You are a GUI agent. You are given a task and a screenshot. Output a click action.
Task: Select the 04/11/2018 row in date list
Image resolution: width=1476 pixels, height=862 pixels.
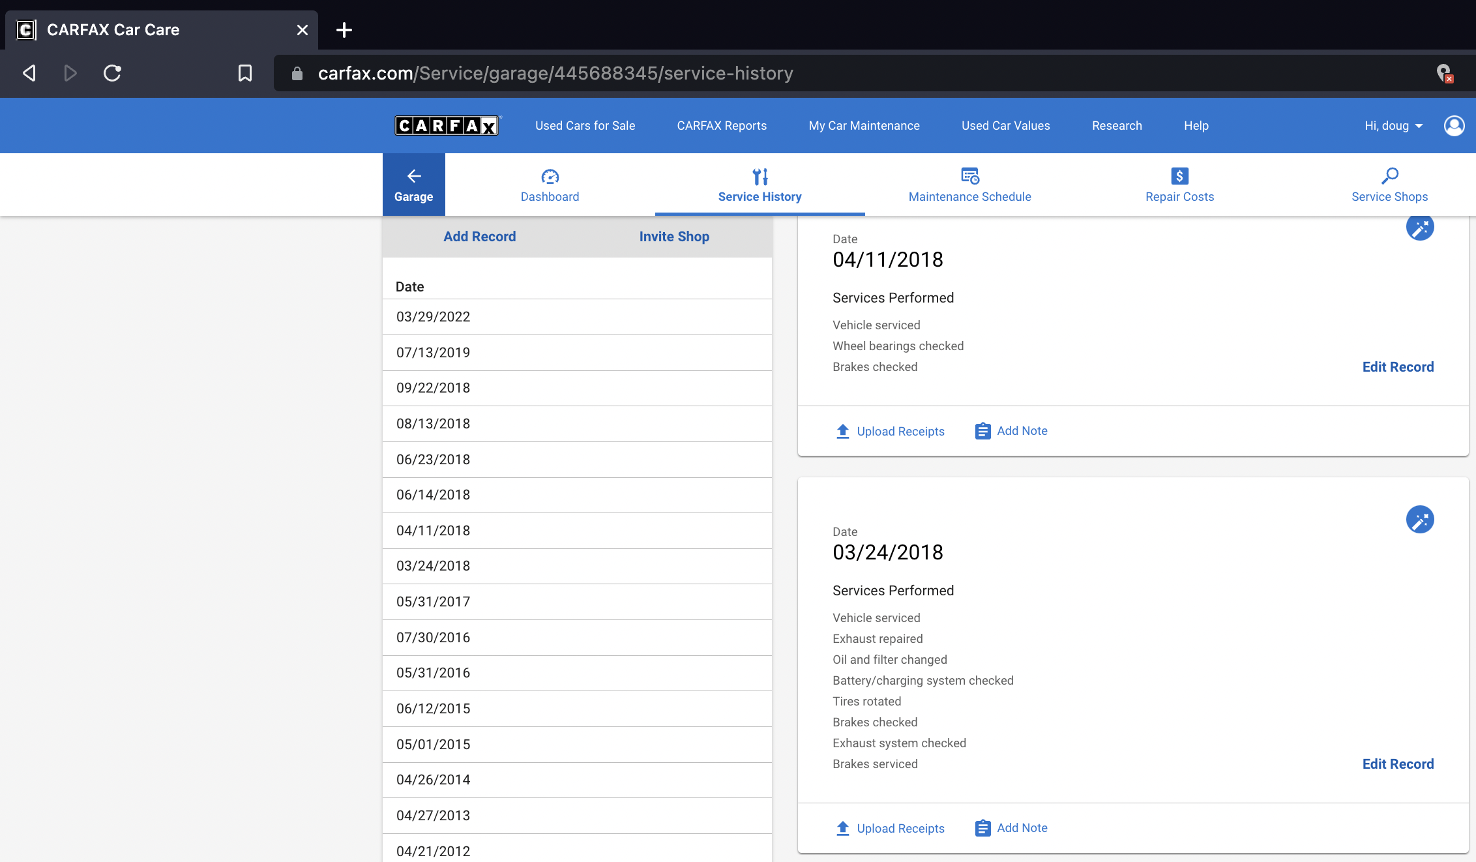pos(577,531)
